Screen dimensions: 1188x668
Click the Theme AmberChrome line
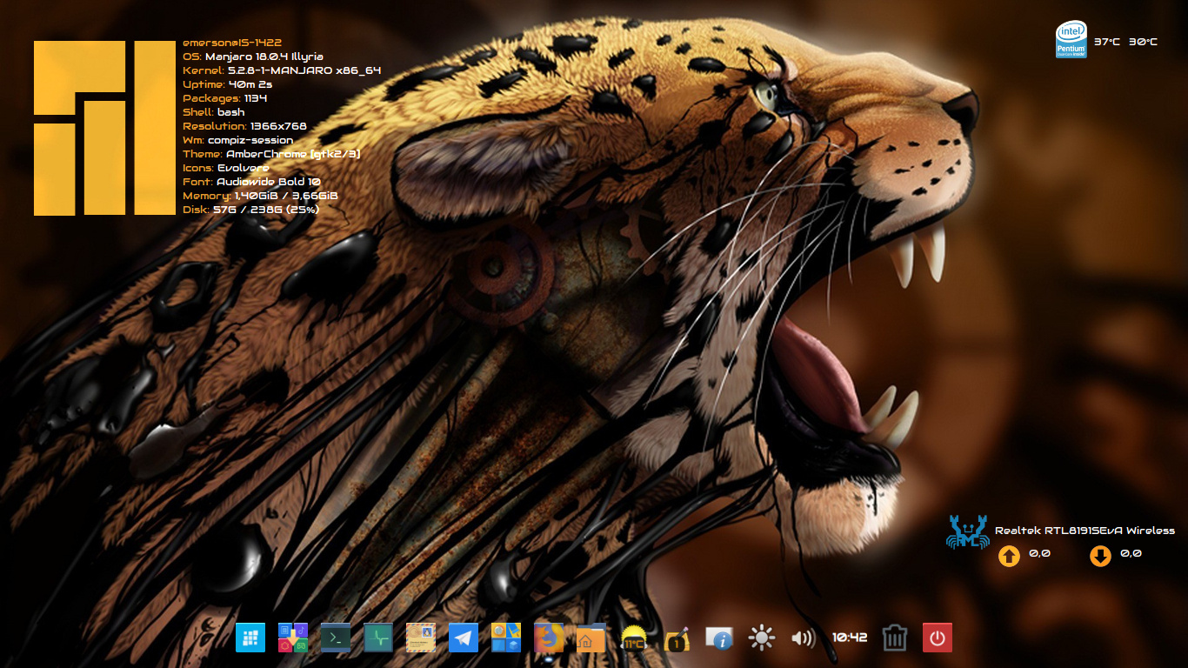(271, 154)
